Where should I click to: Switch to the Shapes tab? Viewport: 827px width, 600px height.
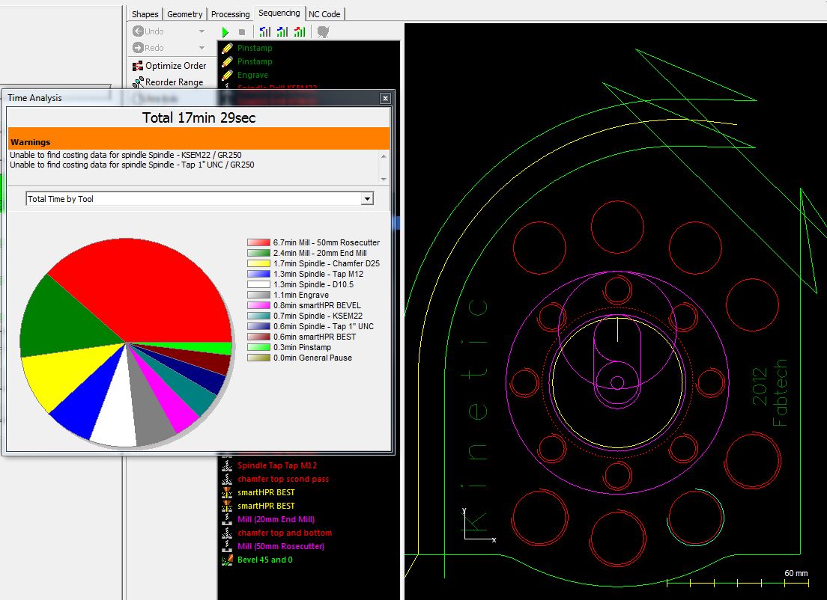145,14
